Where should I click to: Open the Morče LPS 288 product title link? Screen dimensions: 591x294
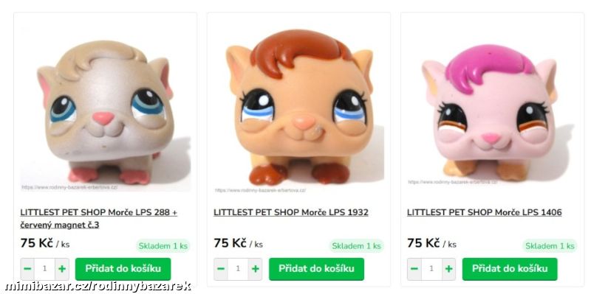(x=99, y=218)
